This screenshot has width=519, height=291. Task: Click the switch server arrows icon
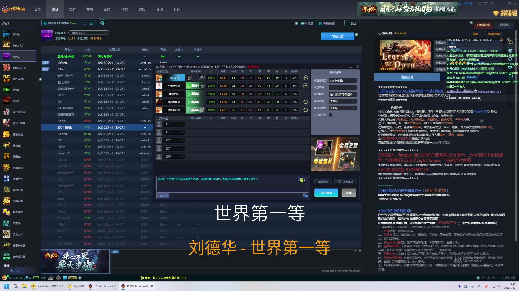tap(91, 23)
